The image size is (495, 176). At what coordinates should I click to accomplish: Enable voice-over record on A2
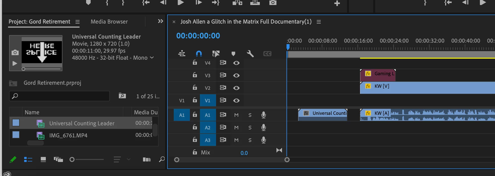(263, 127)
